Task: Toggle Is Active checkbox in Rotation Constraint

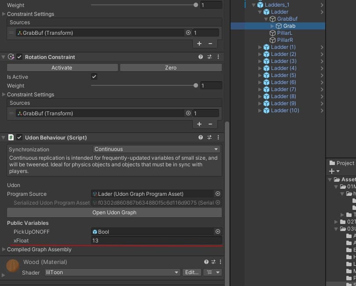Action: coord(94,77)
